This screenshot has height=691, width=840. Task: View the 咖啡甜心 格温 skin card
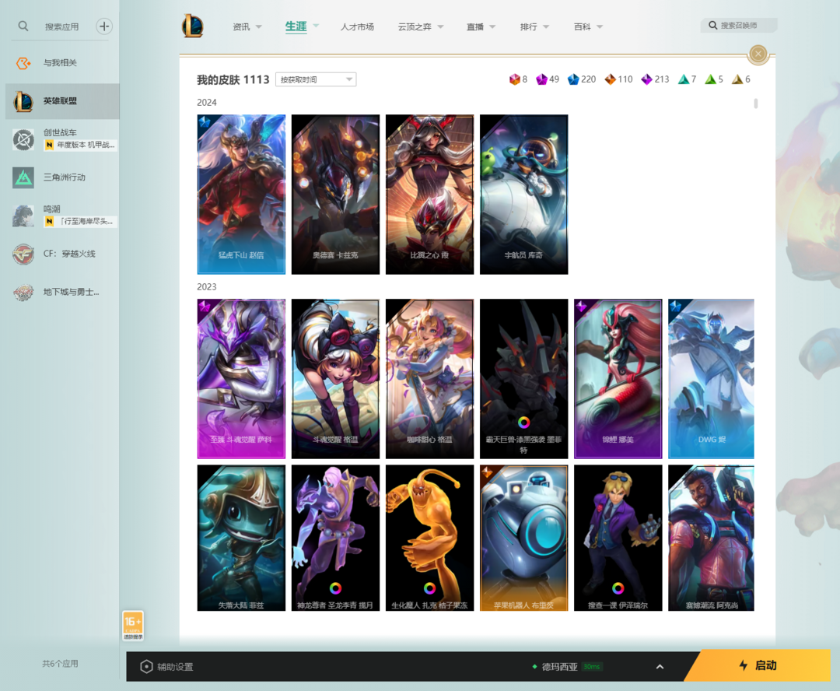(x=429, y=378)
